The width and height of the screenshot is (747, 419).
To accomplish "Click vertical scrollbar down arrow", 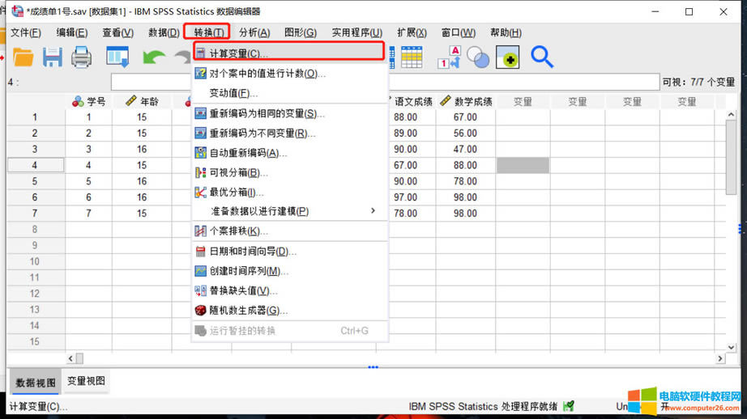I will [x=731, y=347].
